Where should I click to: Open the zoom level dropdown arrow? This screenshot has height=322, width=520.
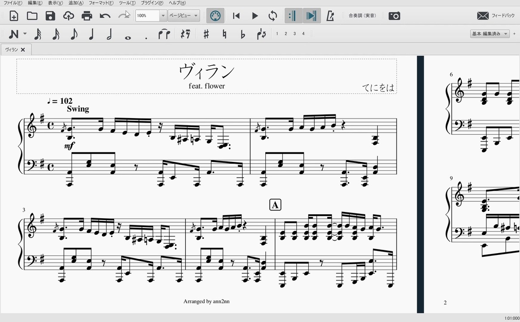[x=163, y=16]
